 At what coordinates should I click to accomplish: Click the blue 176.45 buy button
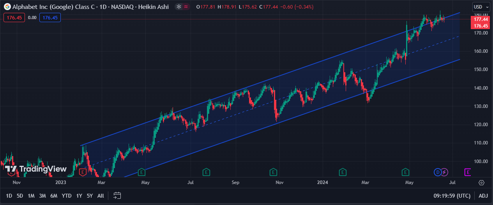(50, 17)
